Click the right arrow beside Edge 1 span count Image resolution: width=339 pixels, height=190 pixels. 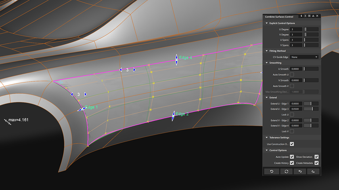86,94
